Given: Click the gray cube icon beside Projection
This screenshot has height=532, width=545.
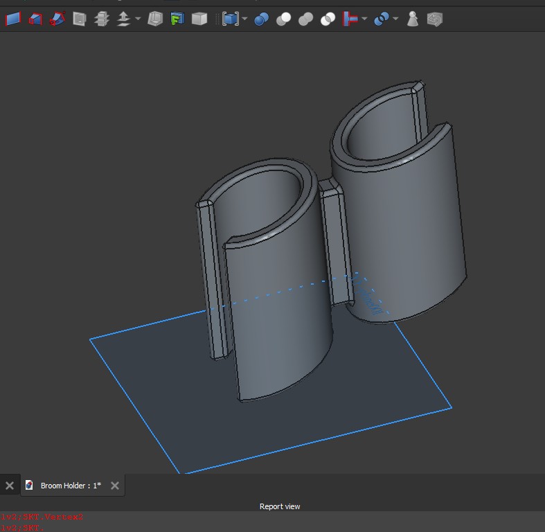Looking at the screenshot, I should pyautogui.click(x=199, y=19).
